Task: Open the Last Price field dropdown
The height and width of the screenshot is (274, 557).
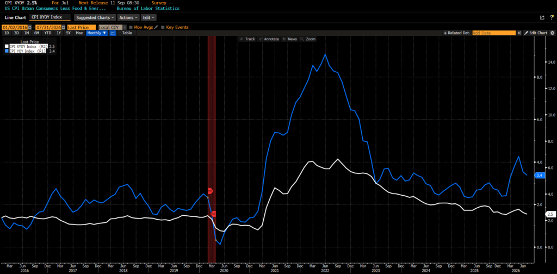Action: pos(82,27)
